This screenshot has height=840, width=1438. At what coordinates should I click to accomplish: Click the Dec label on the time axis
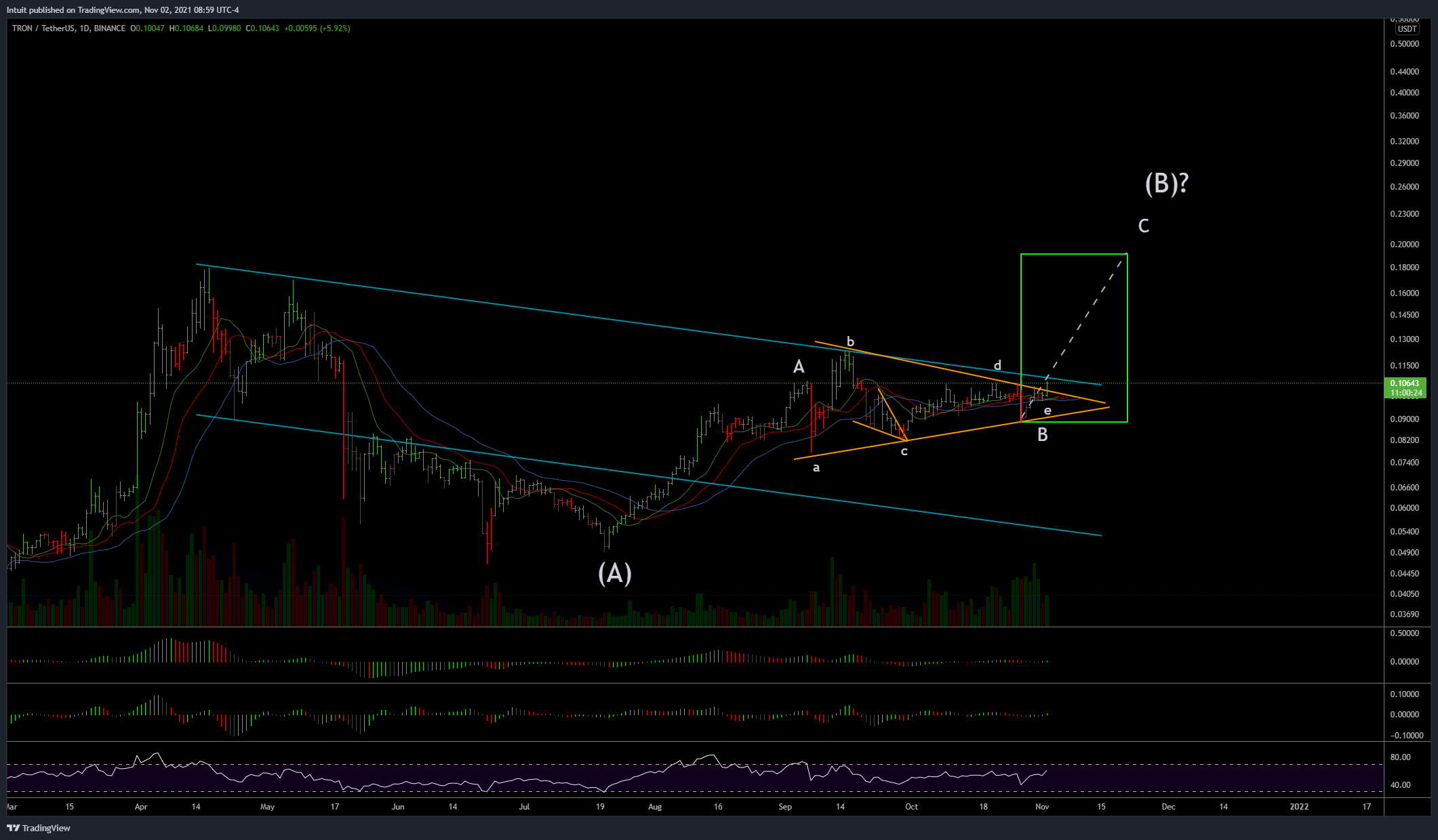(x=1168, y=807)
